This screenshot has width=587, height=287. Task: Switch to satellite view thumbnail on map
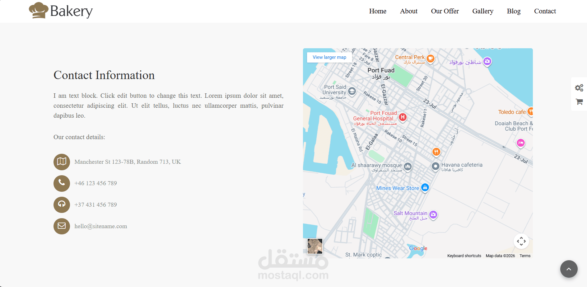point(315,246)
